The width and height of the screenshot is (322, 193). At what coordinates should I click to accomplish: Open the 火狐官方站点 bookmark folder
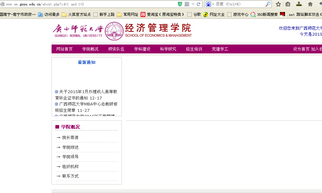76,14
